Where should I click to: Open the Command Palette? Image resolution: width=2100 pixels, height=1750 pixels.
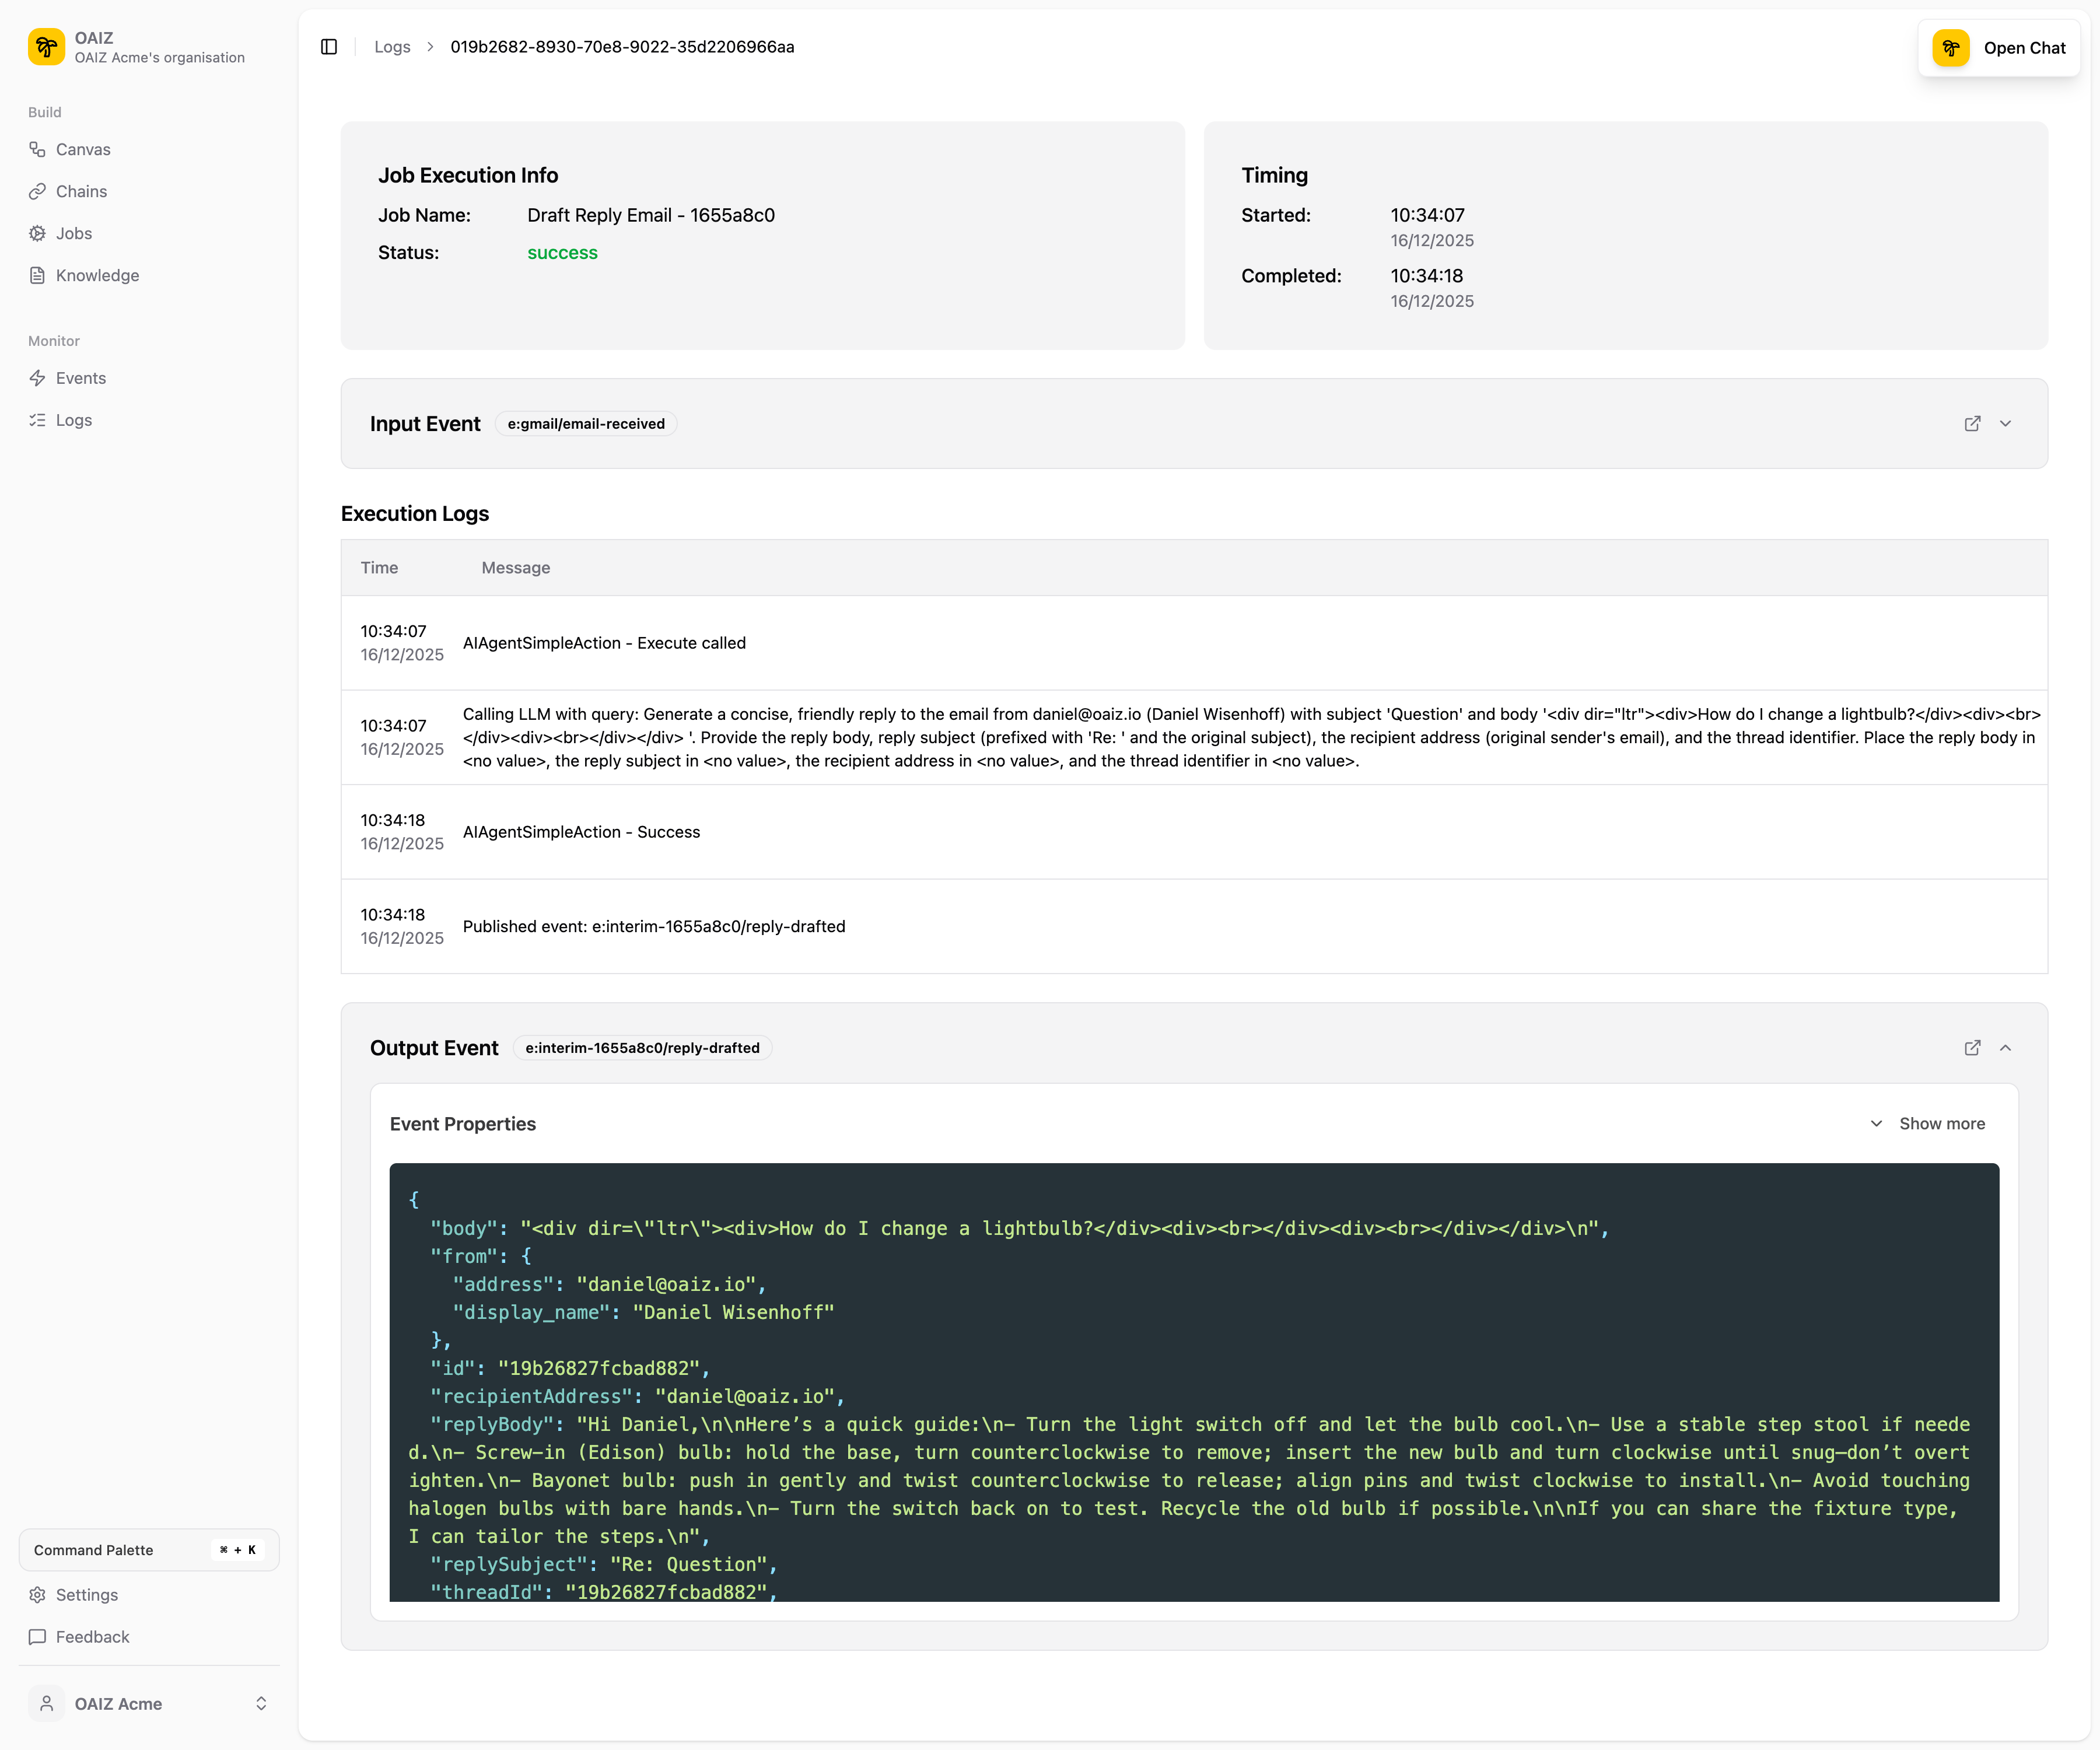[x=148, y=1549]
